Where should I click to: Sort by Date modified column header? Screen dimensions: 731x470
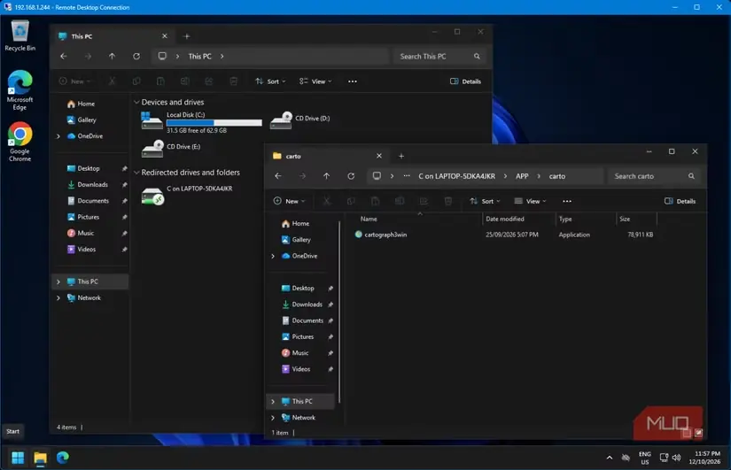pos(504,219)
